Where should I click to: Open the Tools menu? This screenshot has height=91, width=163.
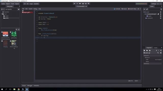tap(12, 4)
